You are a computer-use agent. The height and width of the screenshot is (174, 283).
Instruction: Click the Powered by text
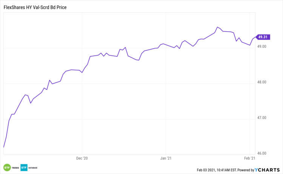pos(245,169)
